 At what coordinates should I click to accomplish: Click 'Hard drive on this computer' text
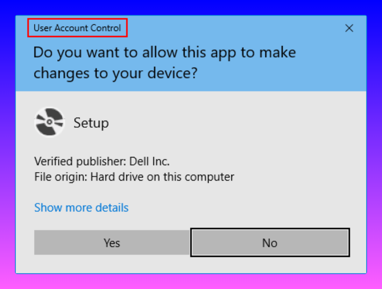(162, 177)
